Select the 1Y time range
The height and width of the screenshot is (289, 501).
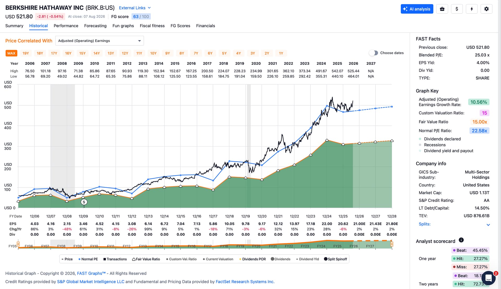(x=281, y=53)
